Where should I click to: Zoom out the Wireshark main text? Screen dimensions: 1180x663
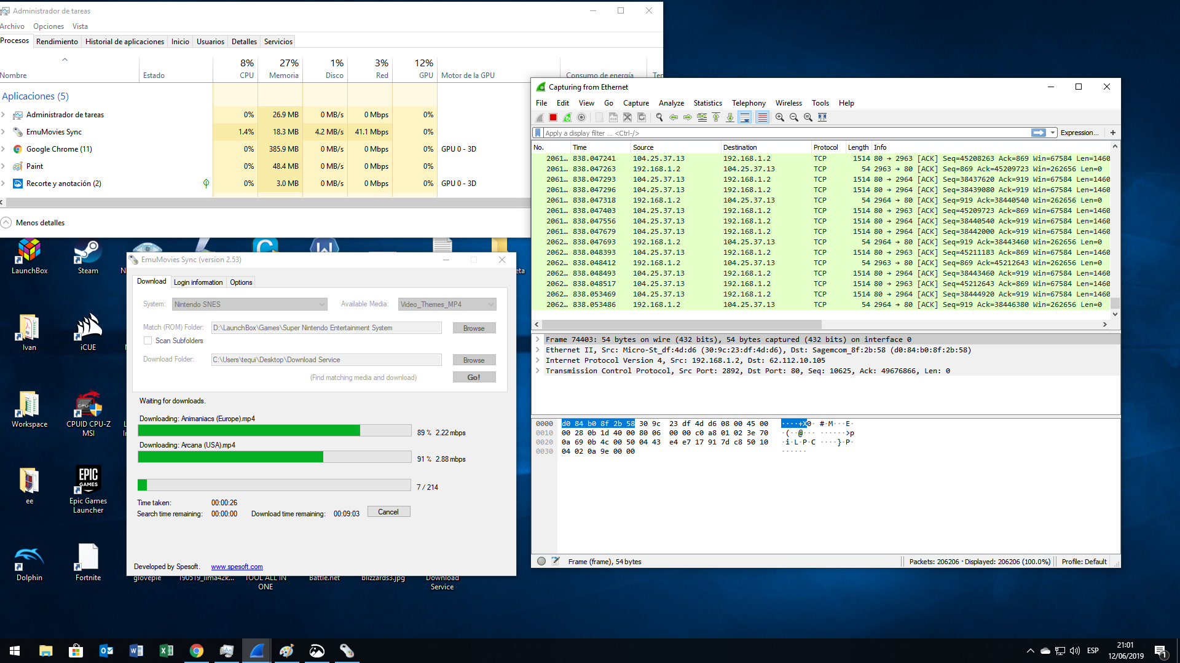click(794, 117)
